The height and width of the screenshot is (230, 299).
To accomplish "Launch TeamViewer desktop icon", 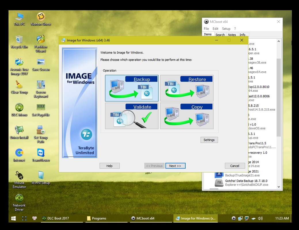I will 41,155.
